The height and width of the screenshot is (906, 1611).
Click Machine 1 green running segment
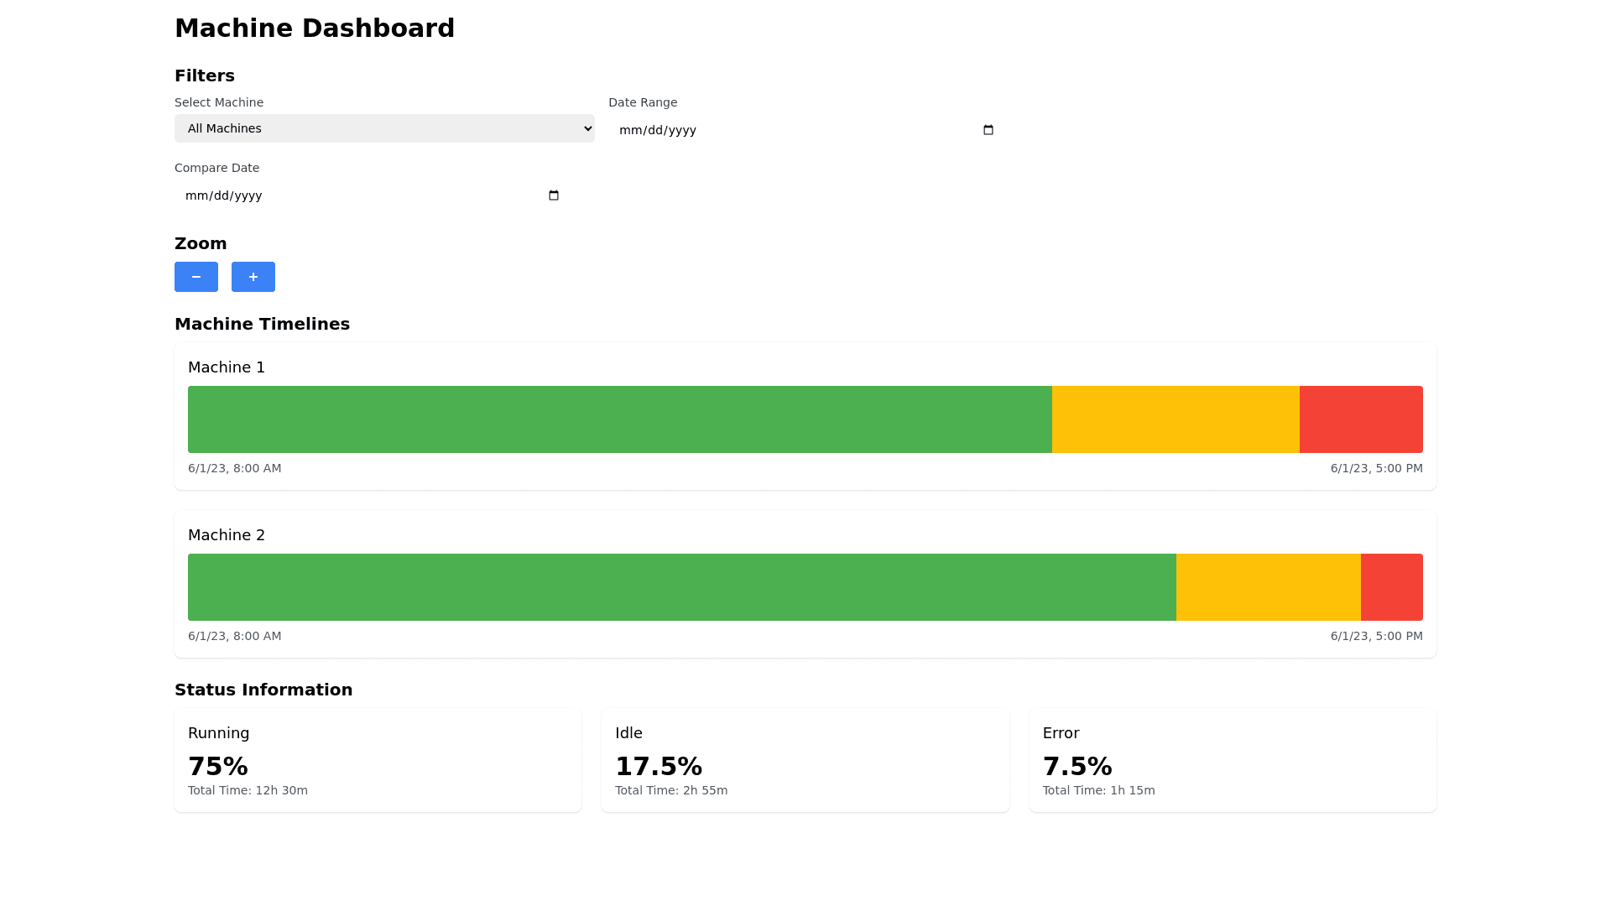tap(619, 419)
